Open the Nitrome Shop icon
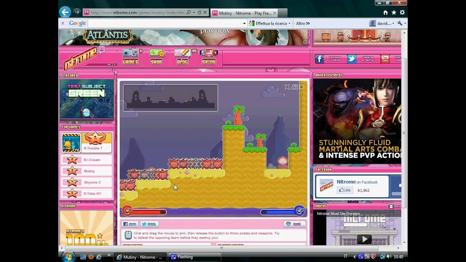 coord(157,57)
